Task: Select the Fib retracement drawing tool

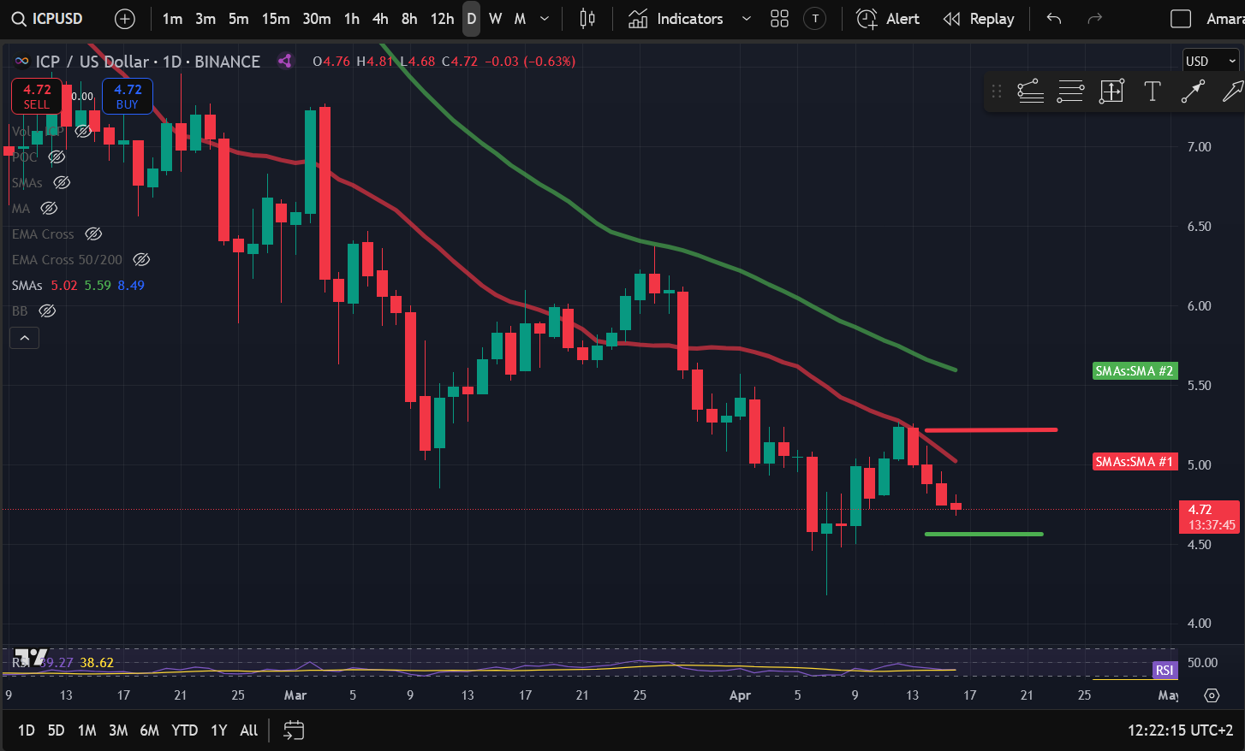Action: tap(1030, 91)
